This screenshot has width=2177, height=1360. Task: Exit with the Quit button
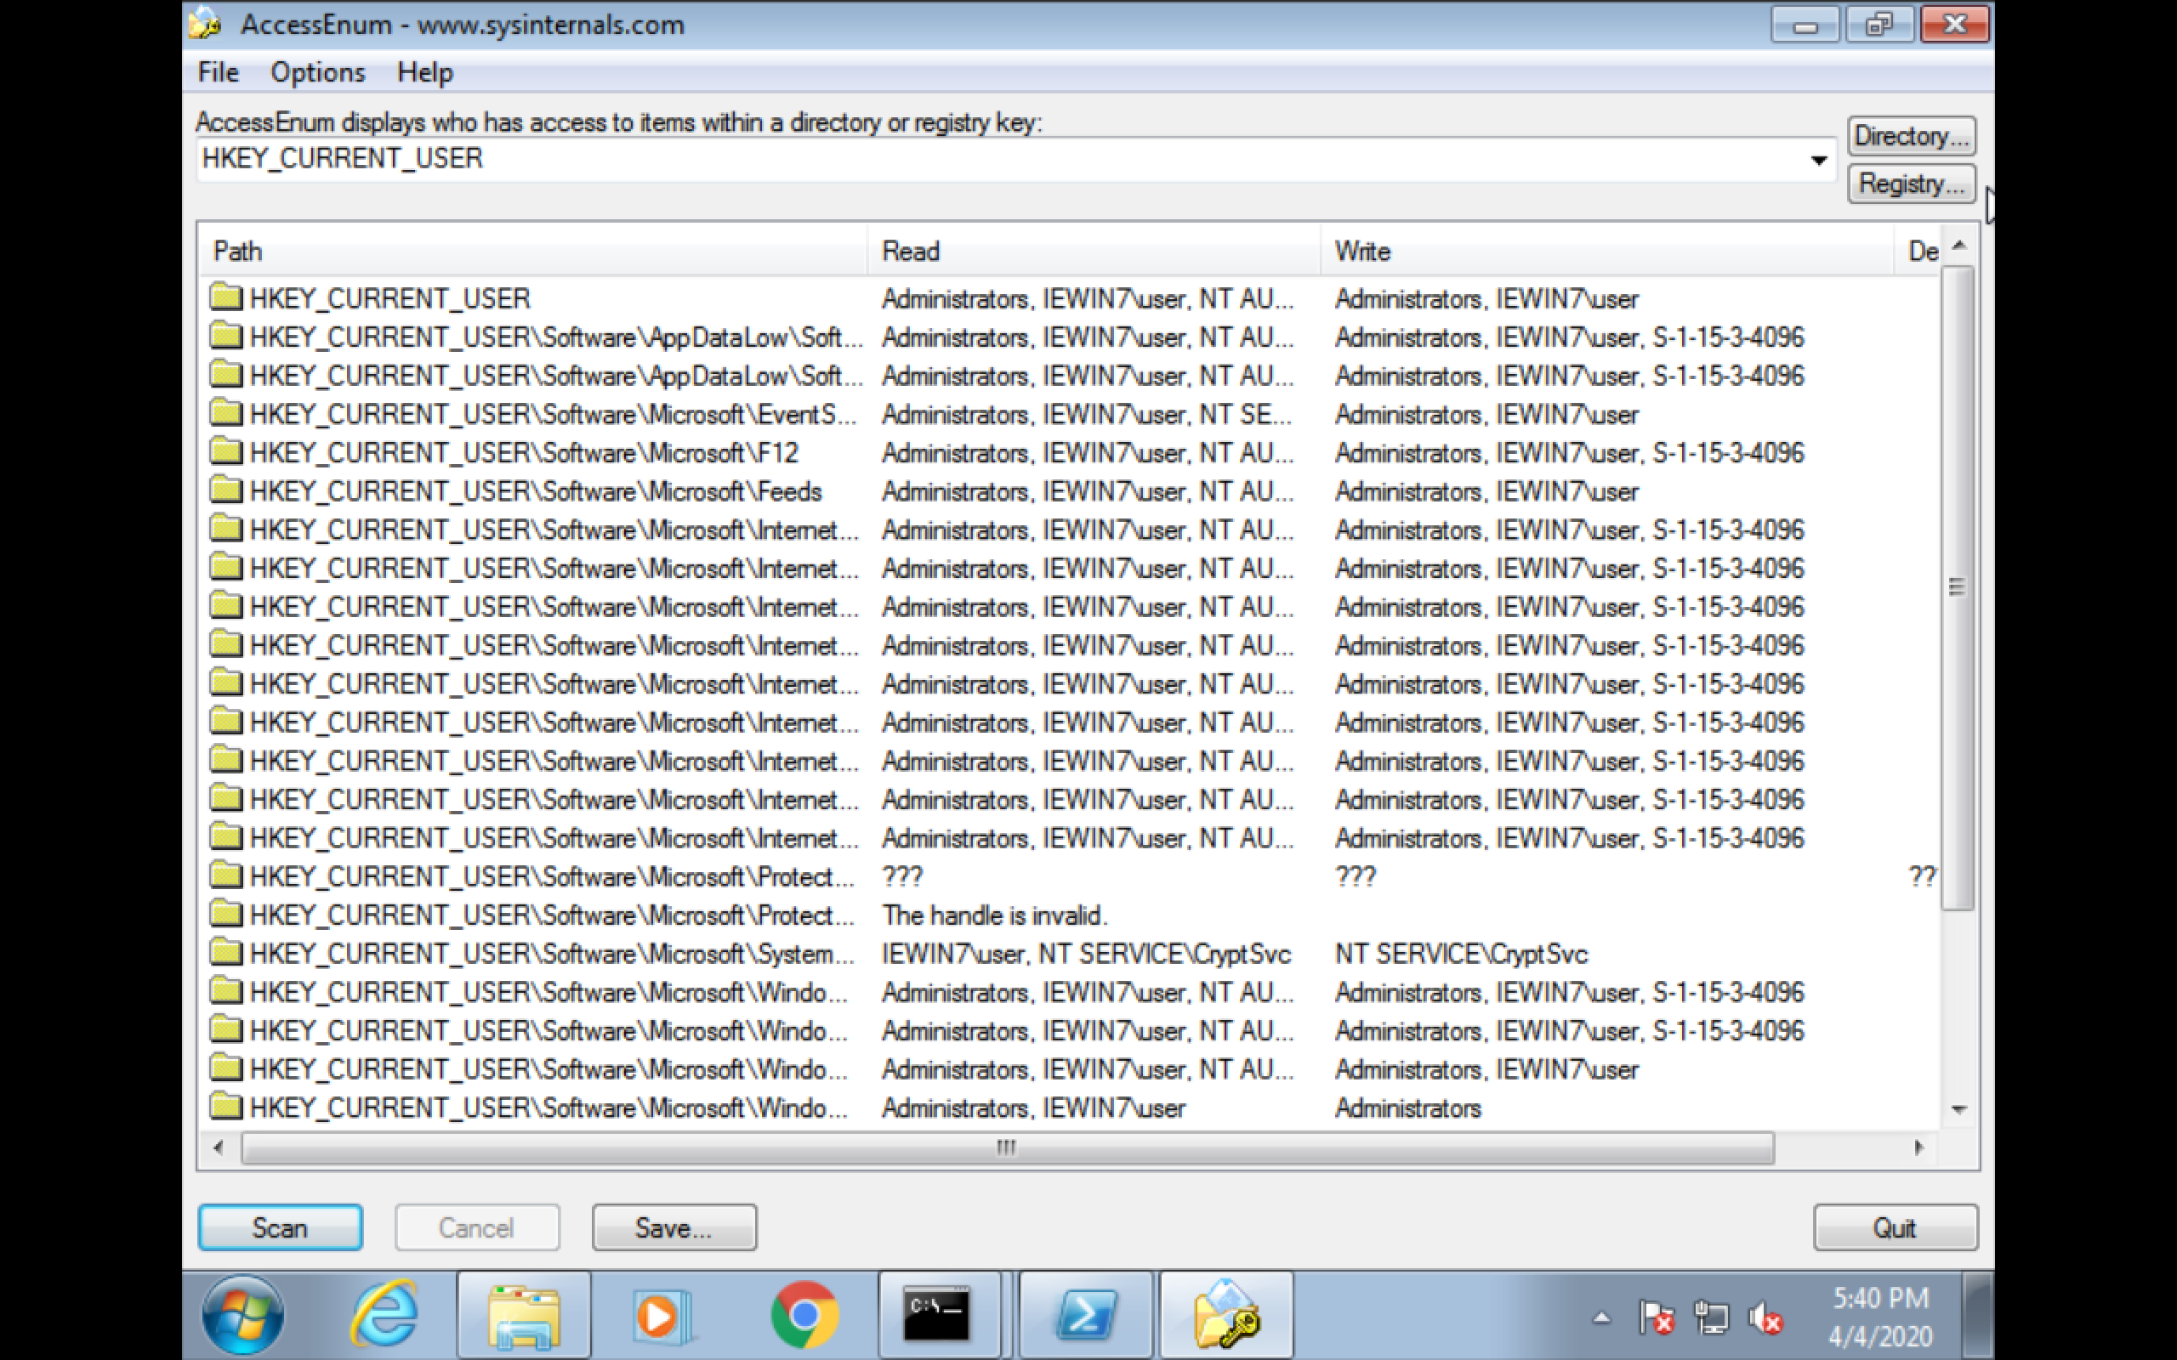coord(1896,1227)
